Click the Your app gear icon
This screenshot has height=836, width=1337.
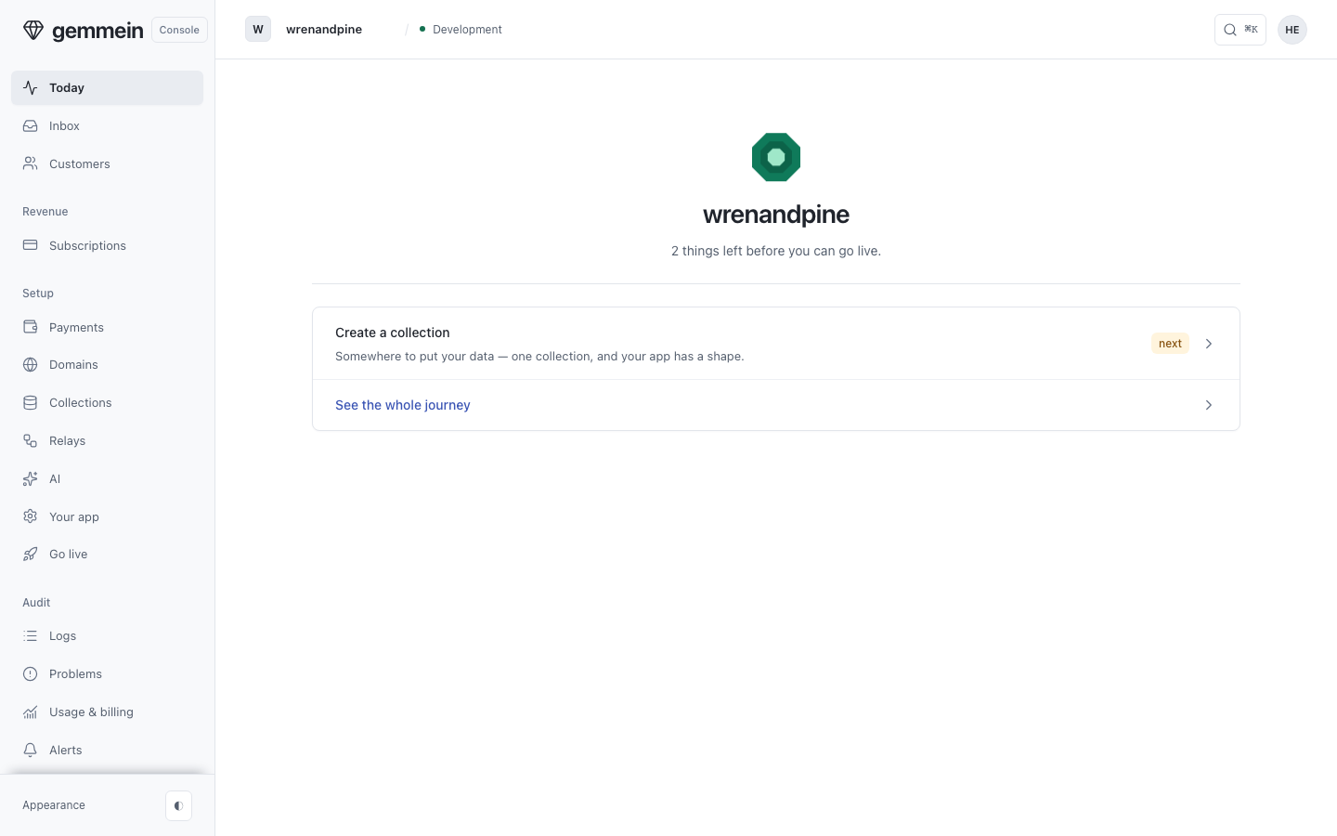tap(31, 516)
